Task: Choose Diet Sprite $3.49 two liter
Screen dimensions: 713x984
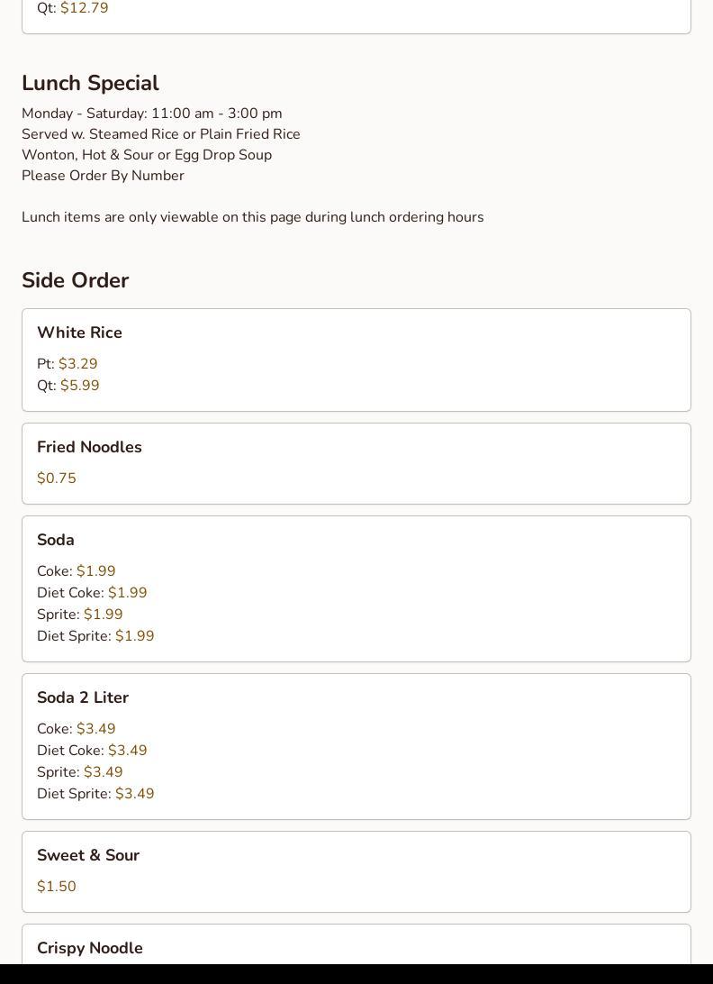Action: (134, 794)
